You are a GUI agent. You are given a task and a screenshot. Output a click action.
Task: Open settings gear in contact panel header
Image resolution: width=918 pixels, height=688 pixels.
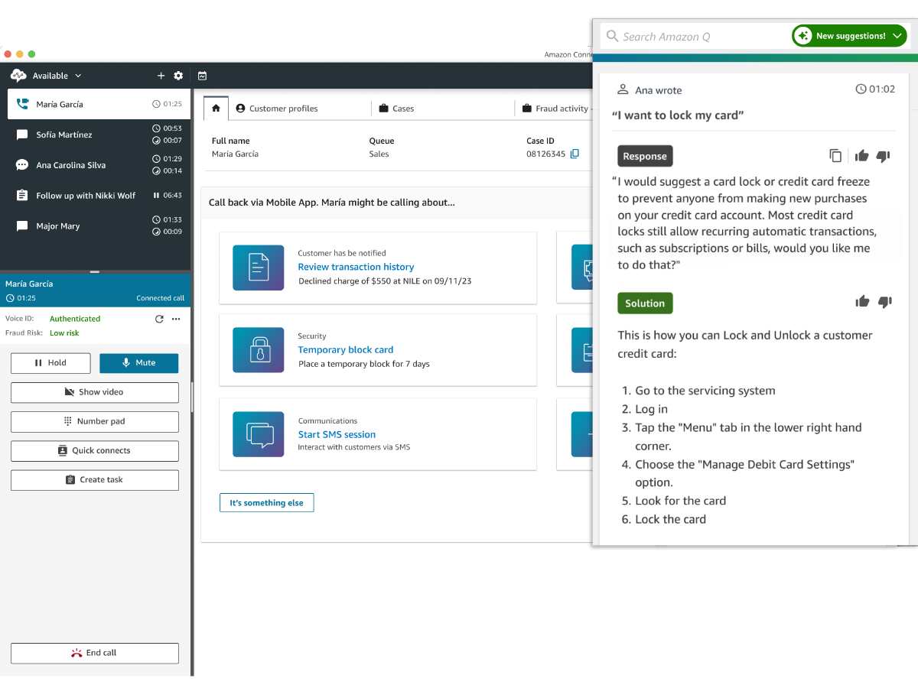coord(178,76)
